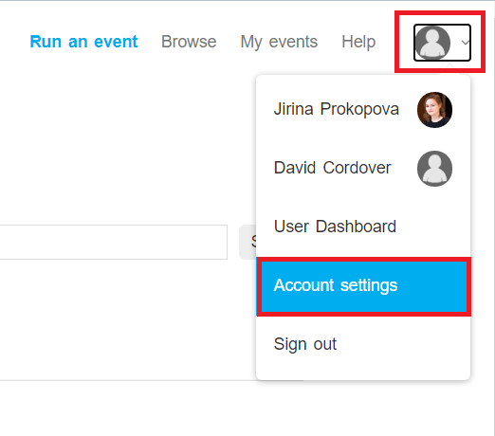Viewport: 495px width, 436px height.
Task: Focus the search text field
Action: [114, 242]
